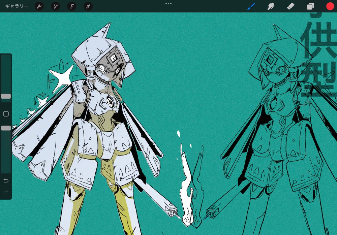This screenshot has width=337, height=235.
Task: Click the brush size slider handle
Action: click(6, 96)
